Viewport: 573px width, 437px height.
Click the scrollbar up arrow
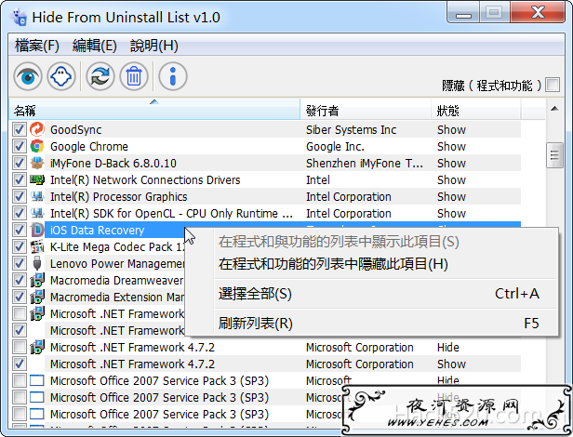coord(554,109)
